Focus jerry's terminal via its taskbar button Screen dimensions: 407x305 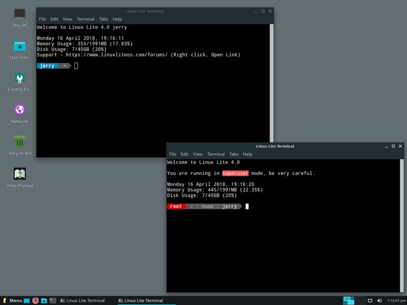click(84, 300)
